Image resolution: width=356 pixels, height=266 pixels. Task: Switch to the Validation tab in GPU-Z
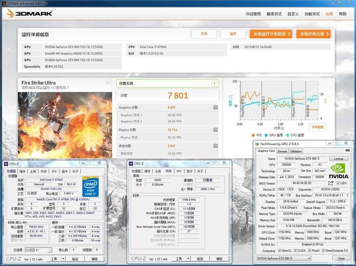click(x=296, y=151)
